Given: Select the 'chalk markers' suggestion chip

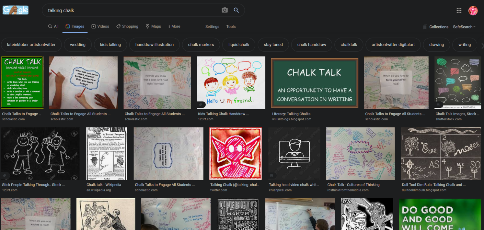Looking at the screenshot, I should (201, 45).
